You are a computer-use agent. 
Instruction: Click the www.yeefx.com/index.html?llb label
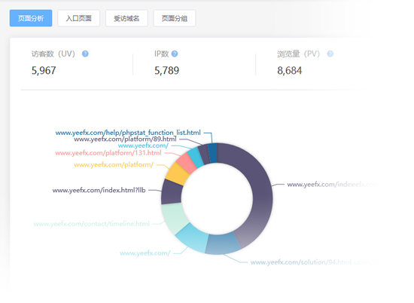99,190
